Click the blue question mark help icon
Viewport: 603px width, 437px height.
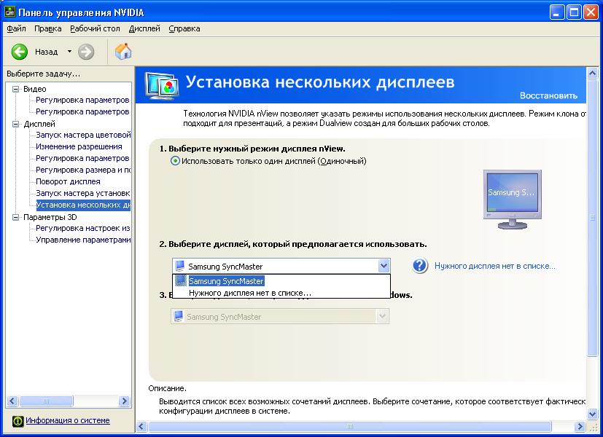coord(420,266)
